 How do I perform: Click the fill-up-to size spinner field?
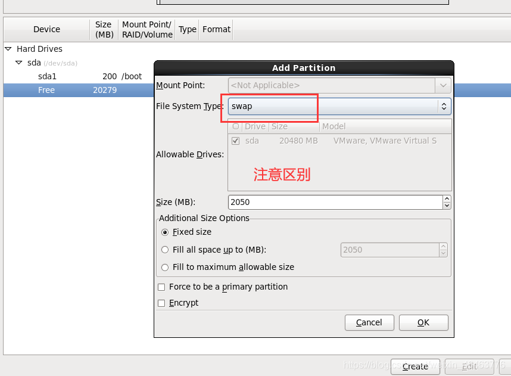[390, 250]
